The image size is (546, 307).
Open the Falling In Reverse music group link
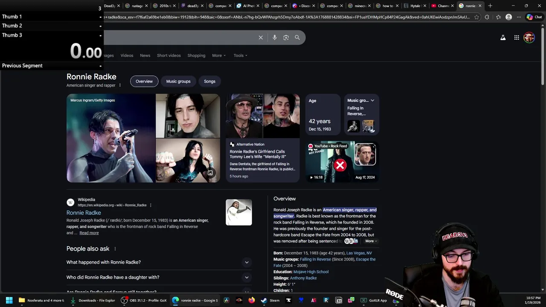[315, 259]
